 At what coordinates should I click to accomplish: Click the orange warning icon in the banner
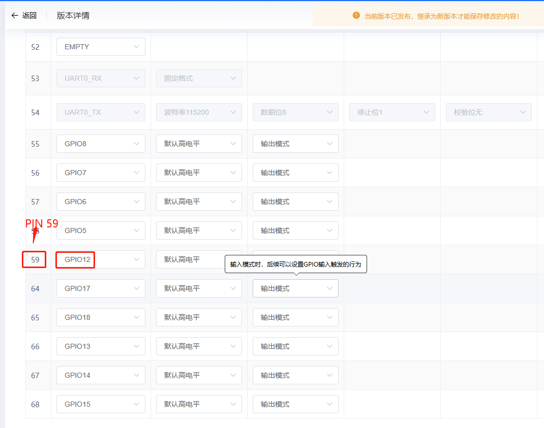pos(356,16)
